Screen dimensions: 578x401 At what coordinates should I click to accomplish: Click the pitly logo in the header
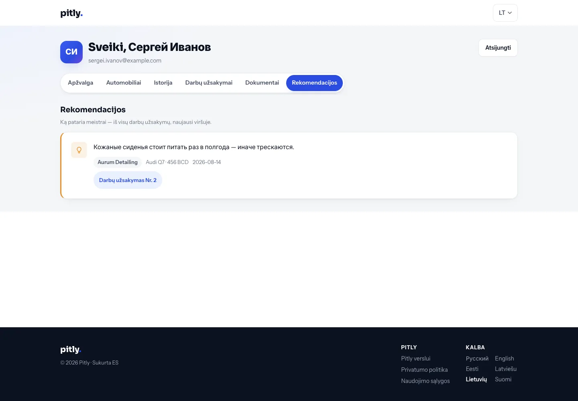[x=71, y=13]
